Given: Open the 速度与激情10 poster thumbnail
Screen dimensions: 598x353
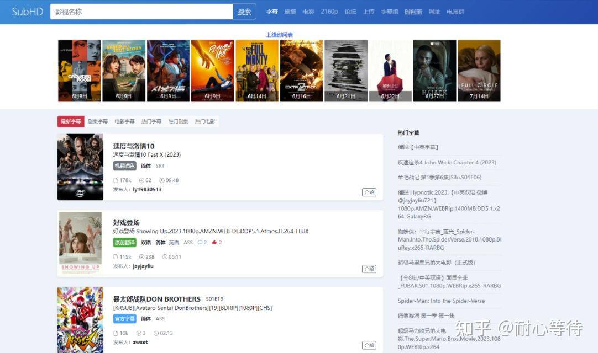Looking at the screenshot, I should coord(81,167).
